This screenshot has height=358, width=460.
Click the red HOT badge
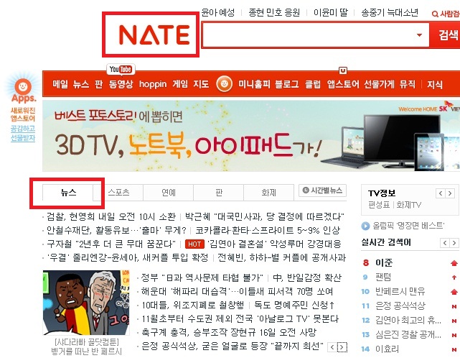pyautogui.click(x=194, y=244)
